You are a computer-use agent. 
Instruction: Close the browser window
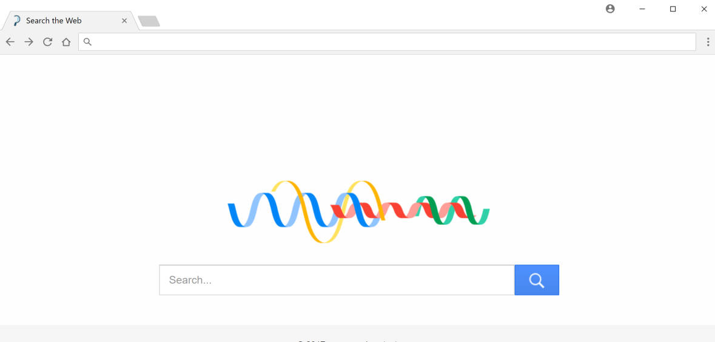coord(704,9)
